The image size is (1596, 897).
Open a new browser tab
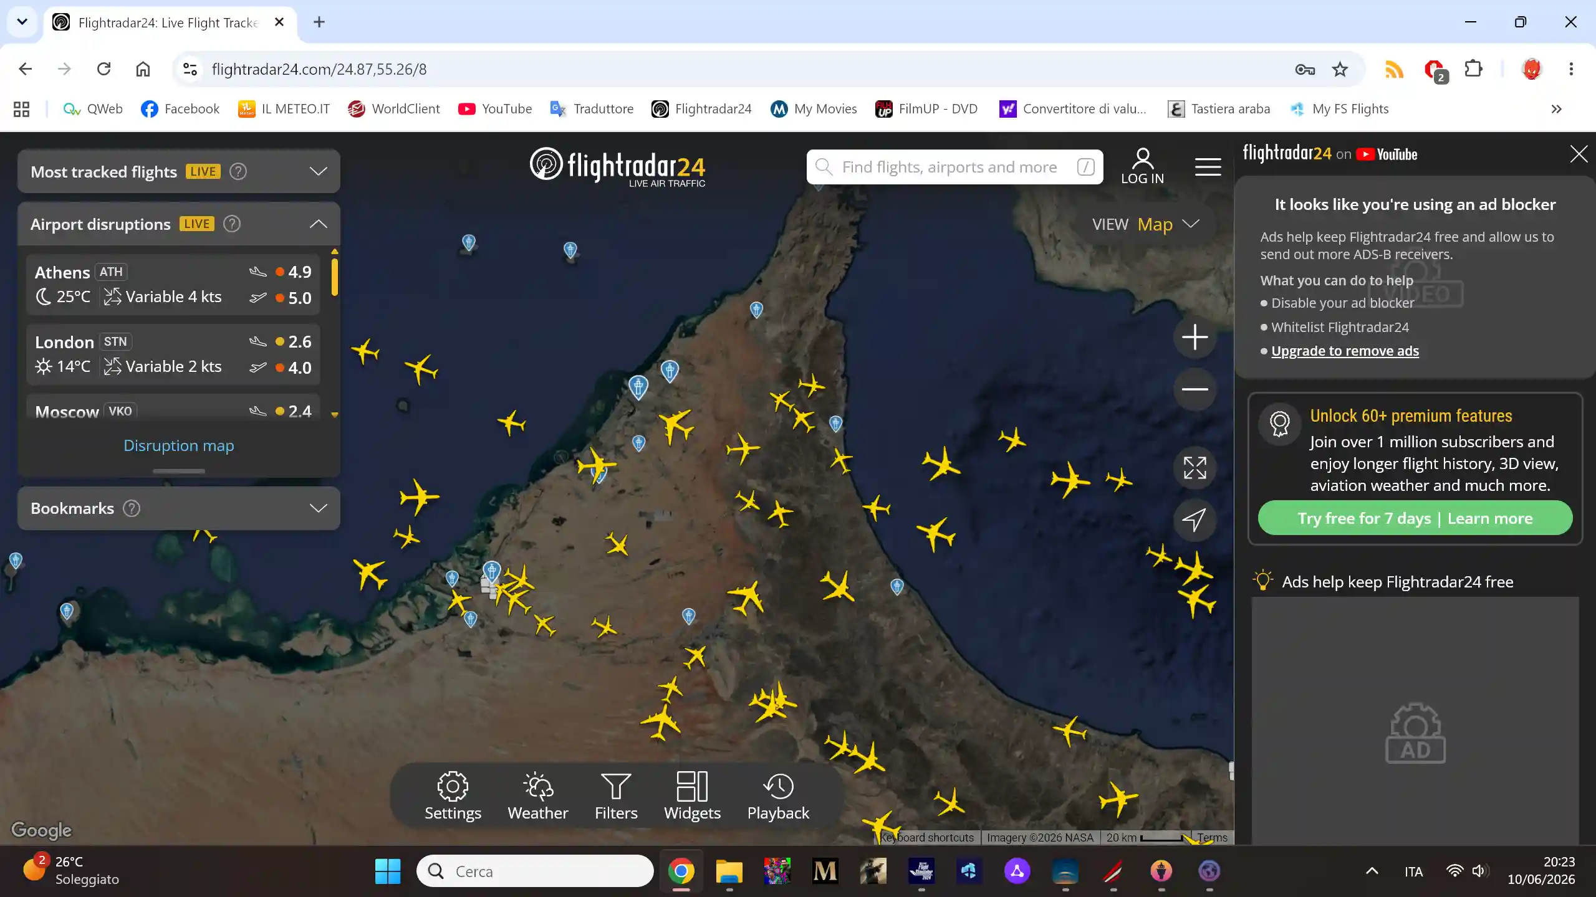point(319,22)
